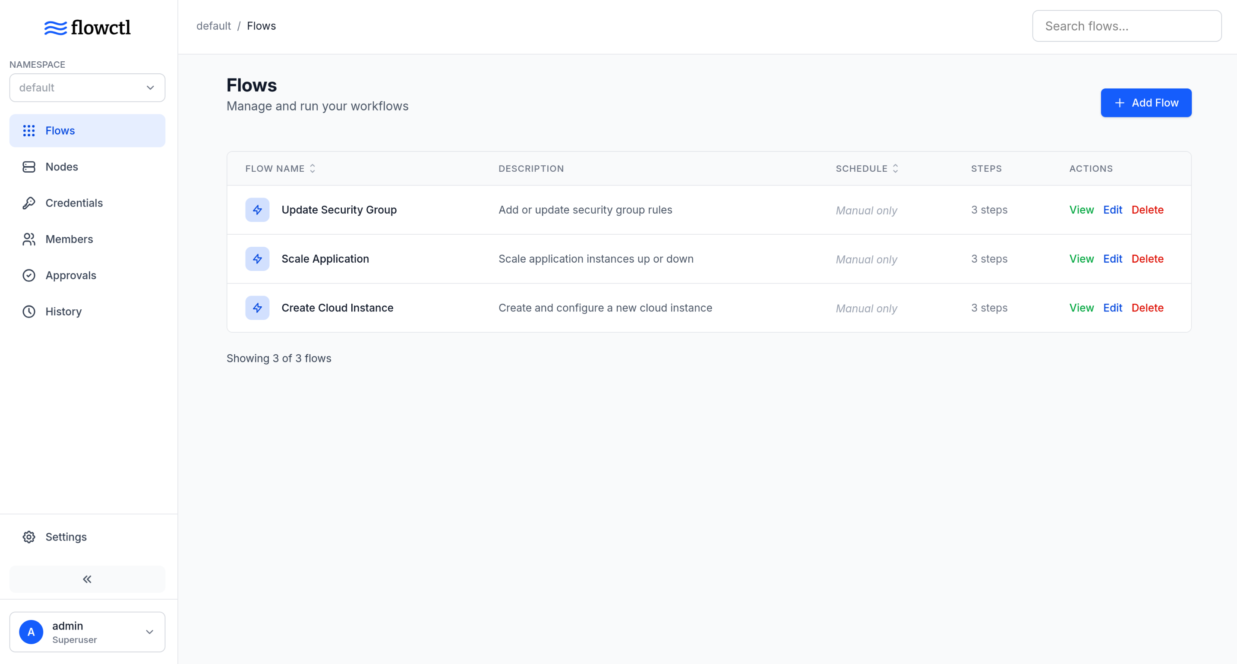Image resolution: width=1237 pixels, height=664 pixels.
Task: Click the lightning icon next to Update Security Group
Action: [x=257, y=210]
